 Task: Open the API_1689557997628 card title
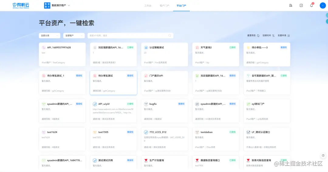[x=59, y=47]
